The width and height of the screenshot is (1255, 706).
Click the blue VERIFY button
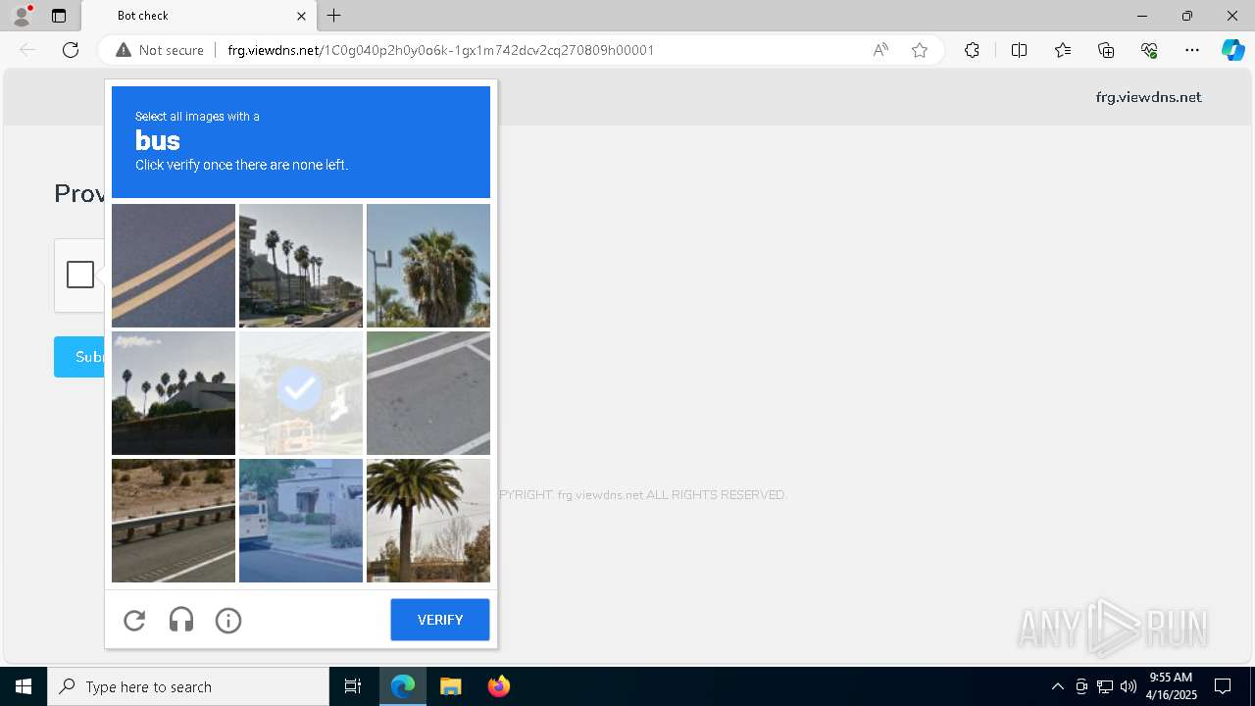(440, 620)
